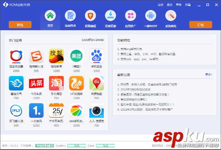The image size is (221, 150).
Task: Open the 设置 settings menu
Action: pyautogui.click(x=188, y=5)
